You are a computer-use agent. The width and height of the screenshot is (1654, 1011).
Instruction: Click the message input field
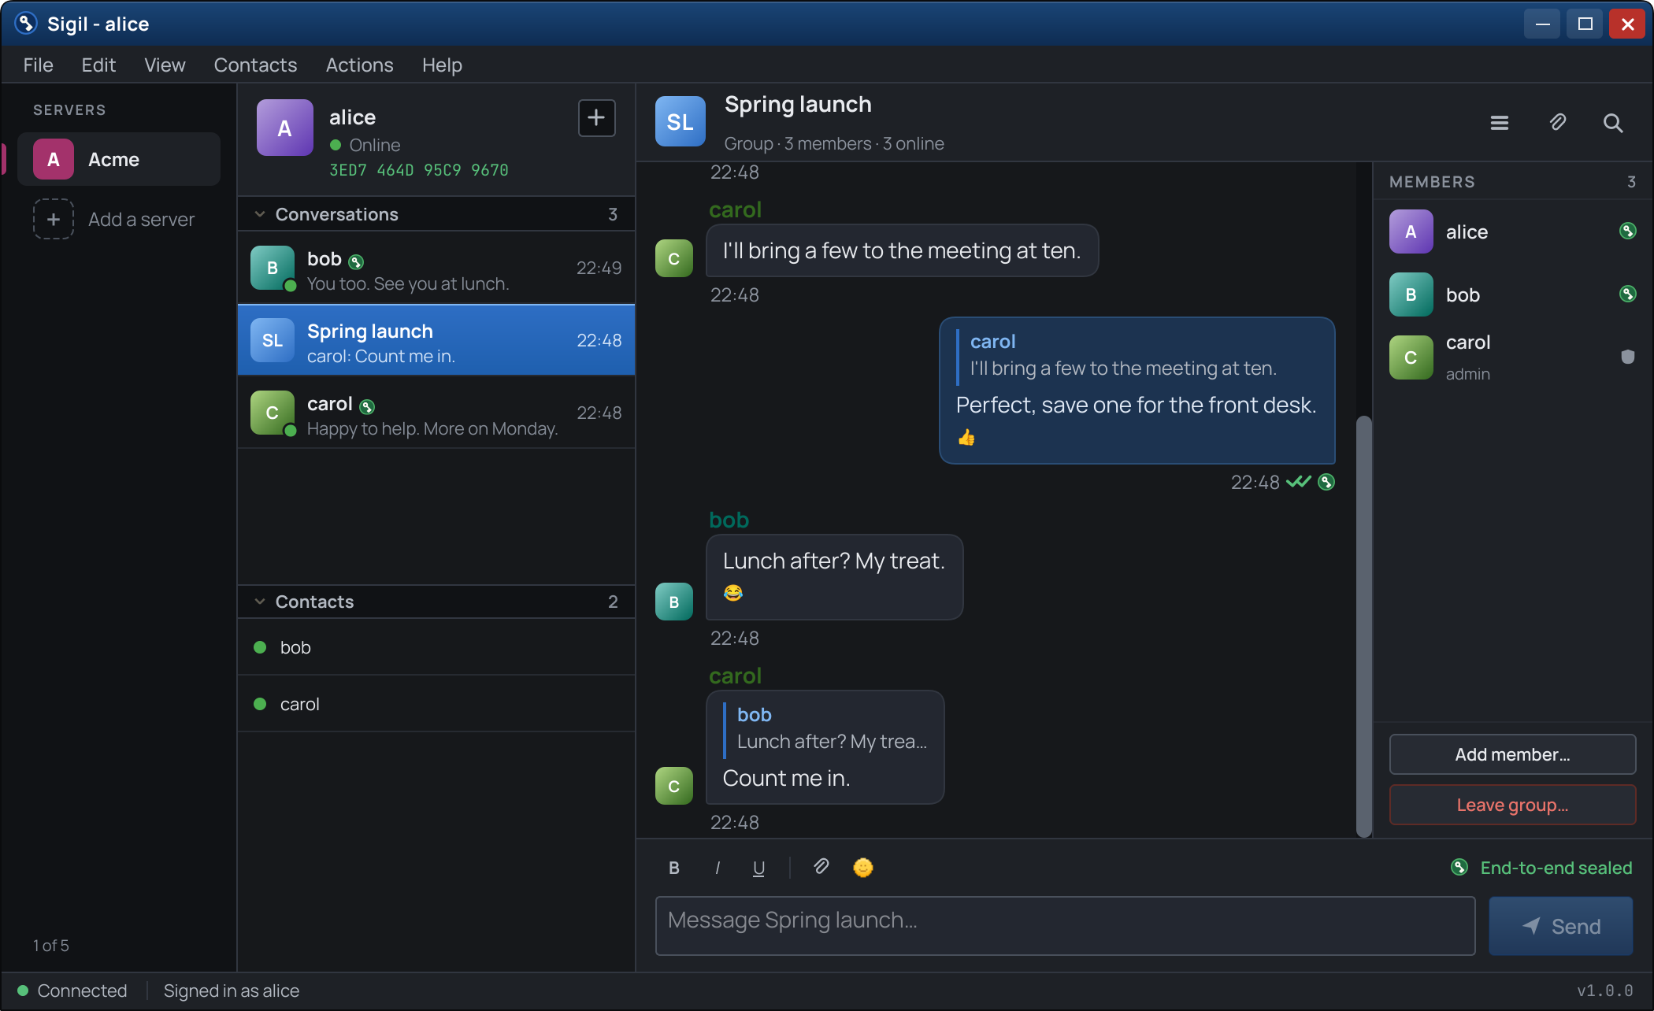tap(1065, 926)
